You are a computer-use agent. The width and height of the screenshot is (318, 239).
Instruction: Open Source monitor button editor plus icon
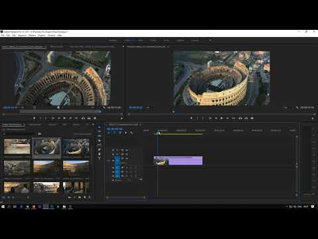point(121,119)
